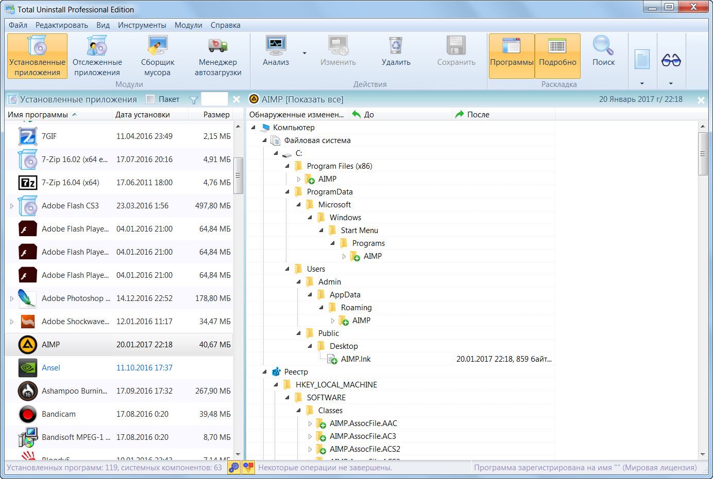The height and width of the screenshot is (479, 713).
Task: Sort by Размер column header
Action: [x=211, y=114]
